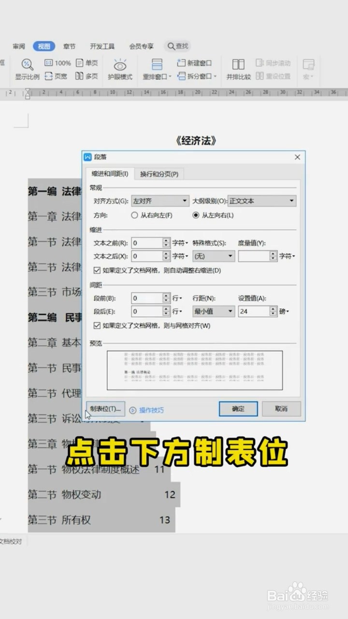Click 新建窗口 new window
The height and width of the screenshot is (619, 348).
tap(194, 63)
